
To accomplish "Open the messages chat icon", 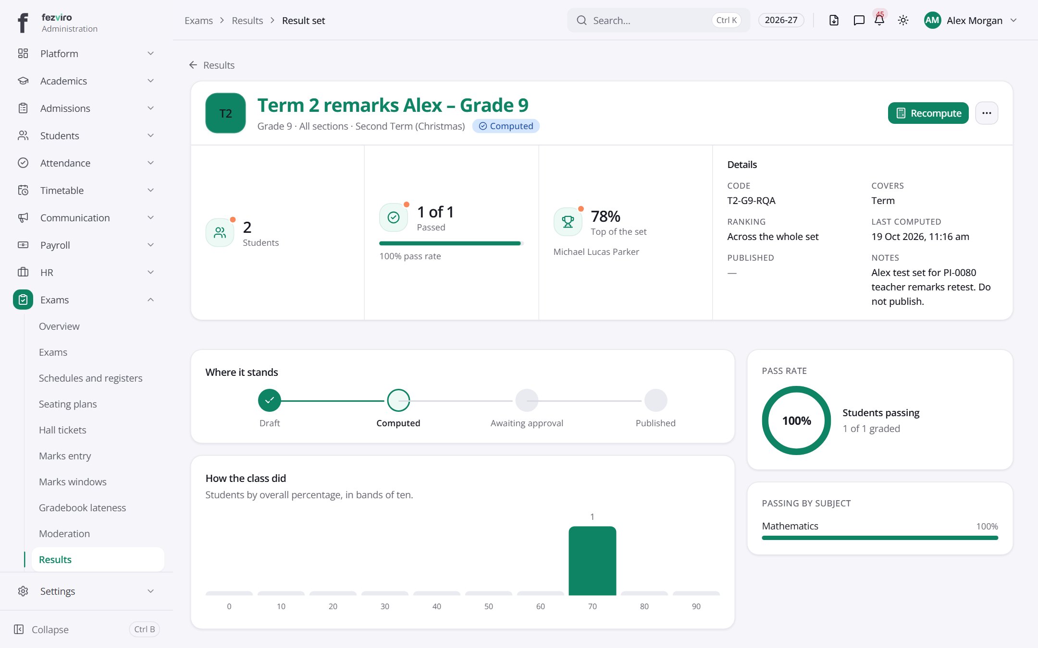I will point(859,20).
